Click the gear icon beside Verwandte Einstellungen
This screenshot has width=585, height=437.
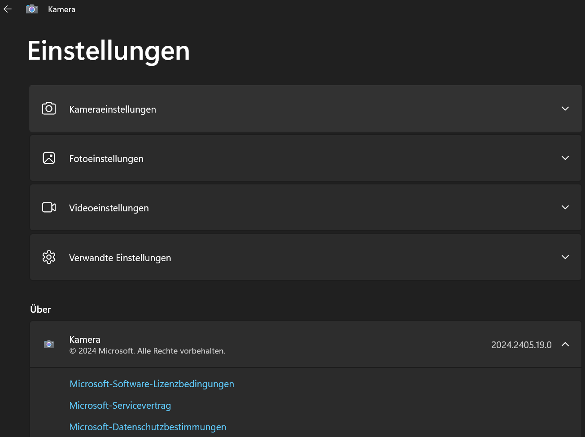tap(49, 257)
